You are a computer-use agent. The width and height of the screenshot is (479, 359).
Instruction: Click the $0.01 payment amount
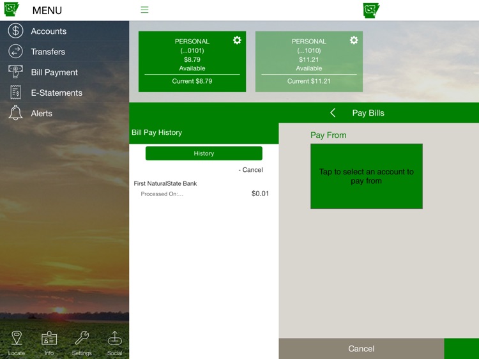[x=260, y=194]
